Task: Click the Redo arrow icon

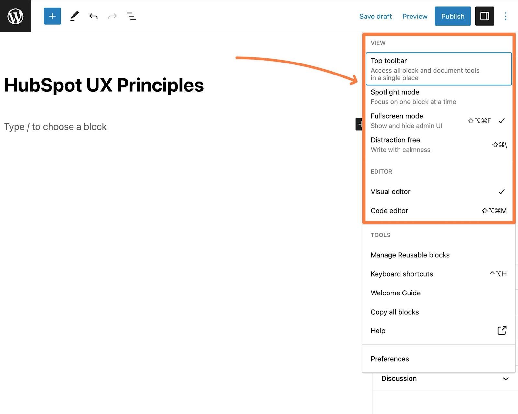Action: pos(112,16)
